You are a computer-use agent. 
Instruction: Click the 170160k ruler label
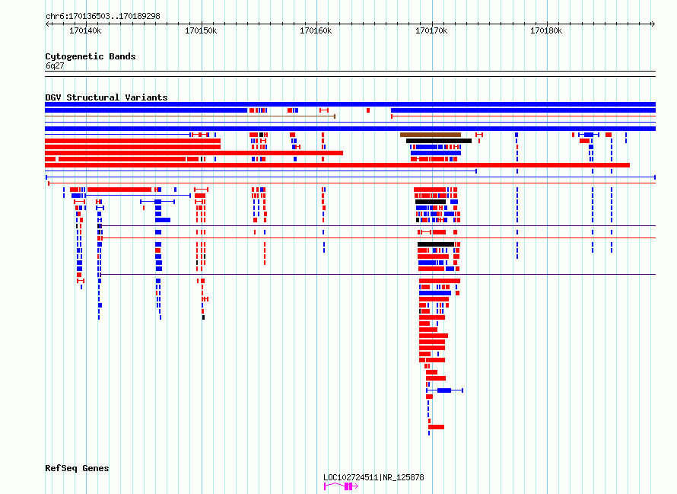[x=316, y=30]
